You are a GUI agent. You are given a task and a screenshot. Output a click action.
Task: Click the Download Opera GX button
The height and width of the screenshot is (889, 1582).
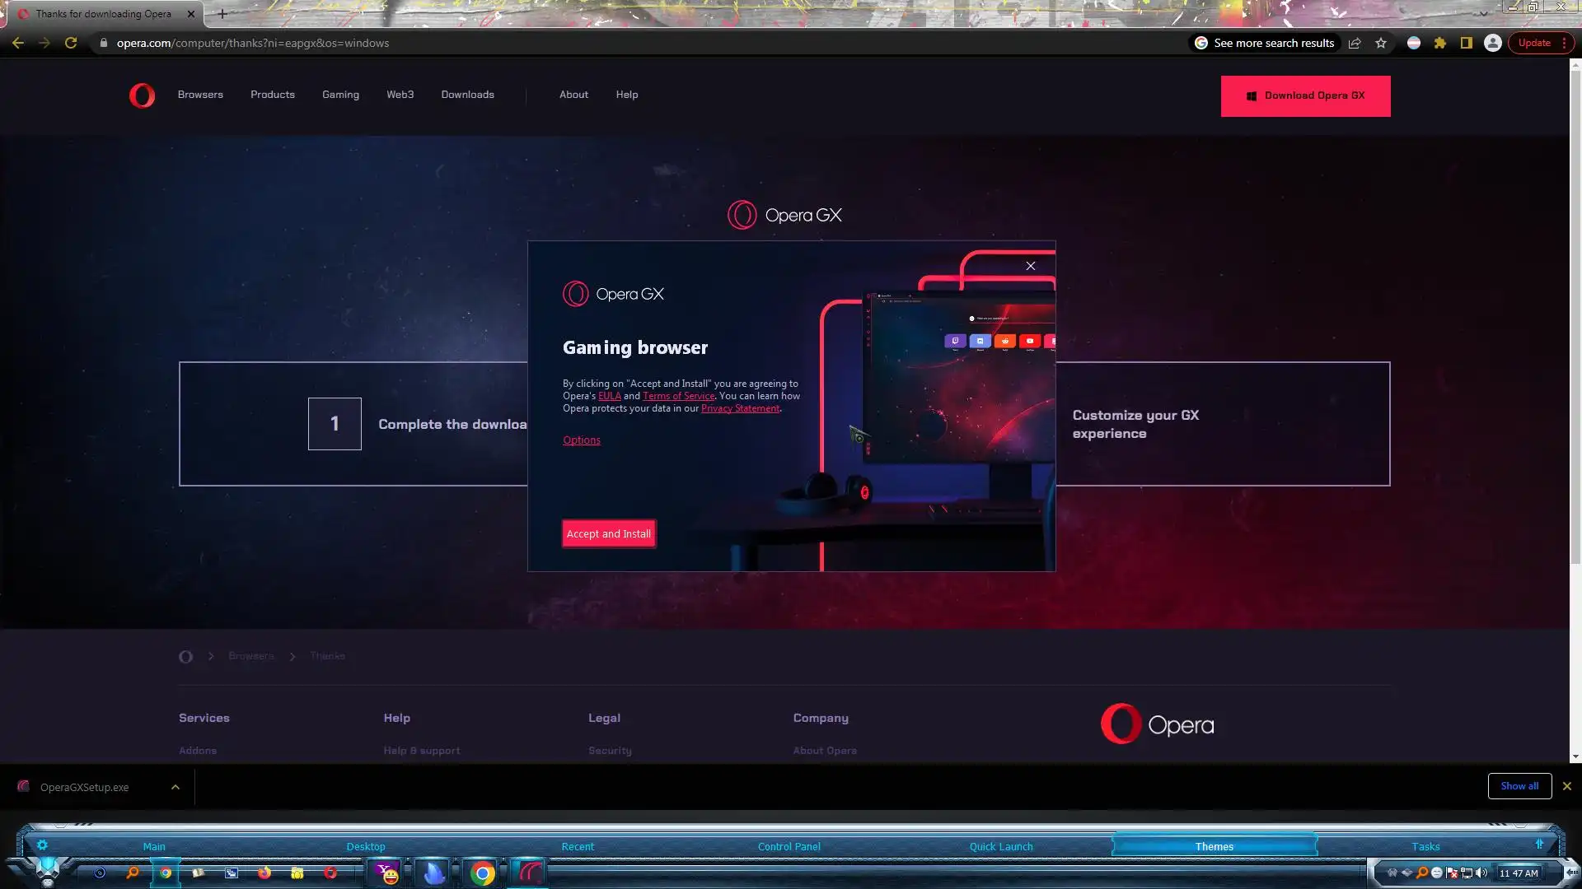pos(1305,96)
